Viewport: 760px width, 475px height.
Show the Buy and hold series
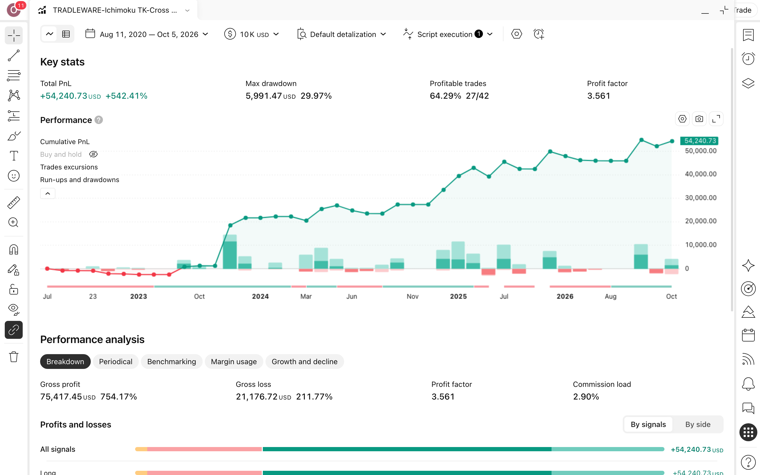(x=93, y=154)
